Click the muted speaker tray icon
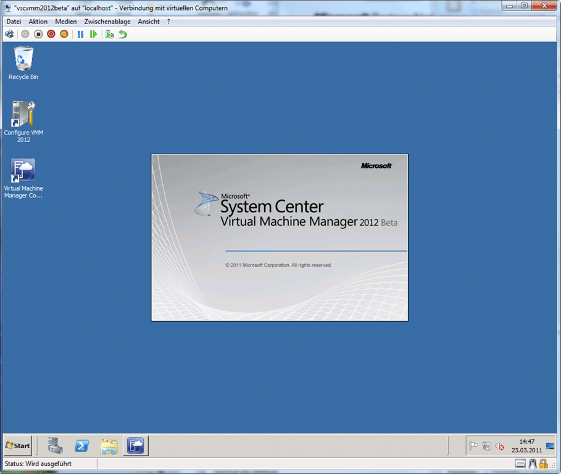 [x=500, y=446]
